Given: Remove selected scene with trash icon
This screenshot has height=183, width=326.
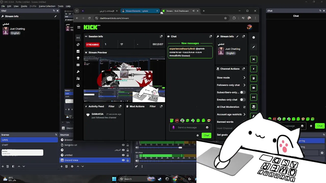Looking at the screenshot, I should (x=8, y=166).
